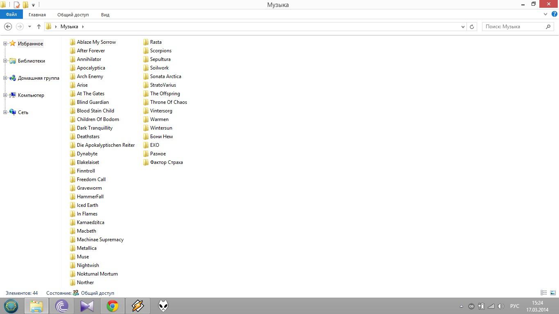Image resolution: width=559 pixels, height=314 pixels.
Task: Click the magnifier search icon
Action: (x=548, y=27)
